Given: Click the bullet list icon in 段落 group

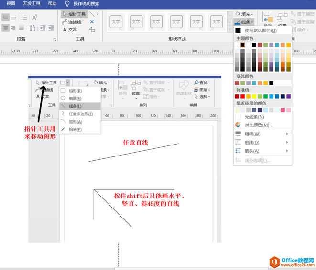Looking at the screenshot, I should [x=24, y=18].
